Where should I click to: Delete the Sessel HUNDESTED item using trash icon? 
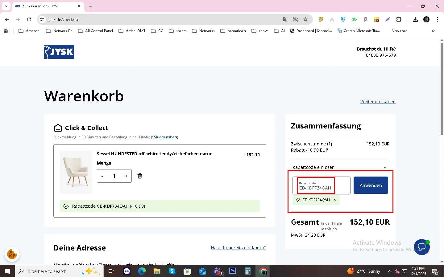139,176
